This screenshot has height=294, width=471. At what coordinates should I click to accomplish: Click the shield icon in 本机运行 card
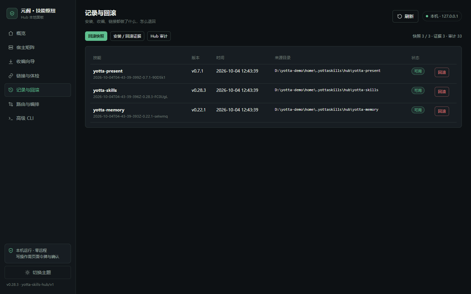click(11, 251)
